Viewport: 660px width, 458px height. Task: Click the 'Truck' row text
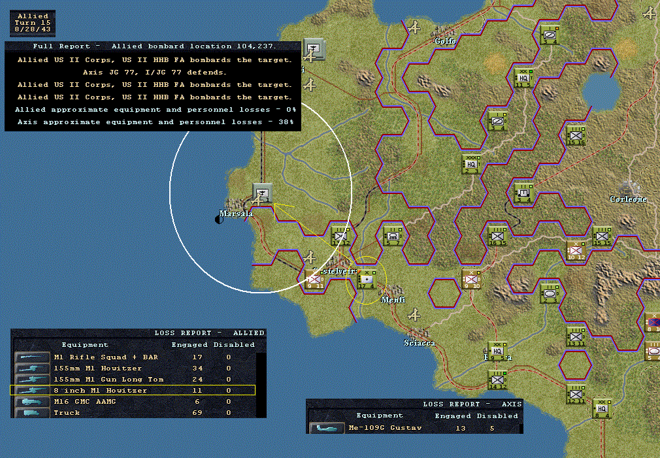pos(67,413)
